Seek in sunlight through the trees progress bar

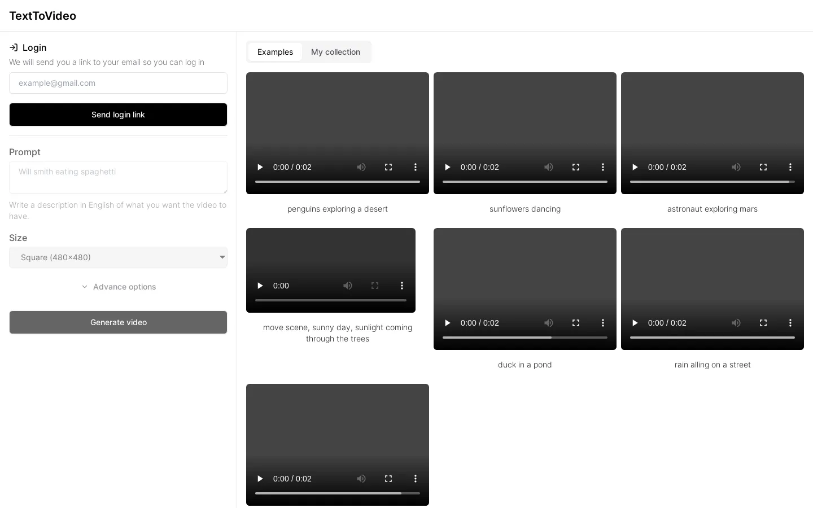pyautogui.click(x=331, y=300)
